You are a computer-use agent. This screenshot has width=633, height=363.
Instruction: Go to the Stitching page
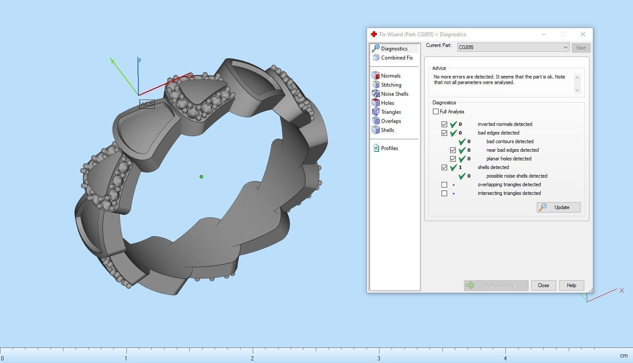click(x=391, y=84)
